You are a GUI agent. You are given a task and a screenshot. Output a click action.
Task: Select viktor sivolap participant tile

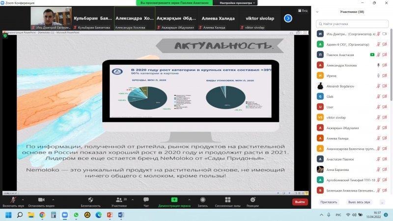tap(260, 18)
